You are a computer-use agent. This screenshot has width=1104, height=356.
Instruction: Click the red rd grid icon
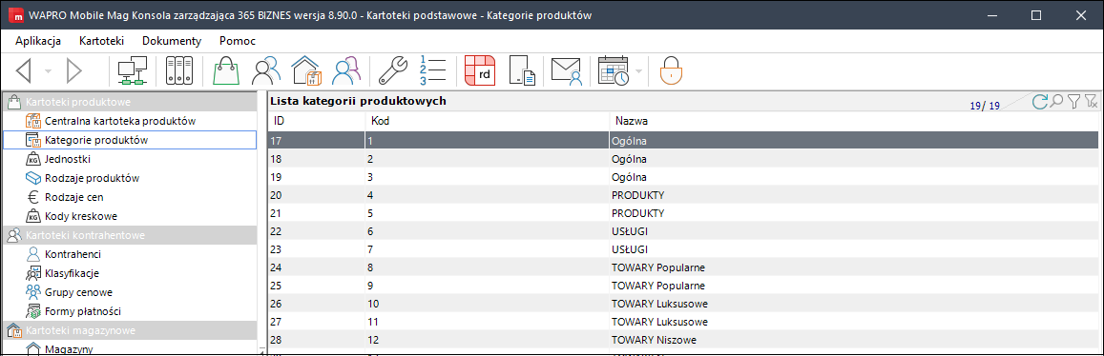click(x=480, y=71)
